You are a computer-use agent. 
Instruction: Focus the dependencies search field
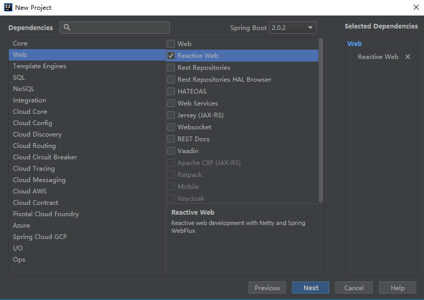(x=114, y=27)
